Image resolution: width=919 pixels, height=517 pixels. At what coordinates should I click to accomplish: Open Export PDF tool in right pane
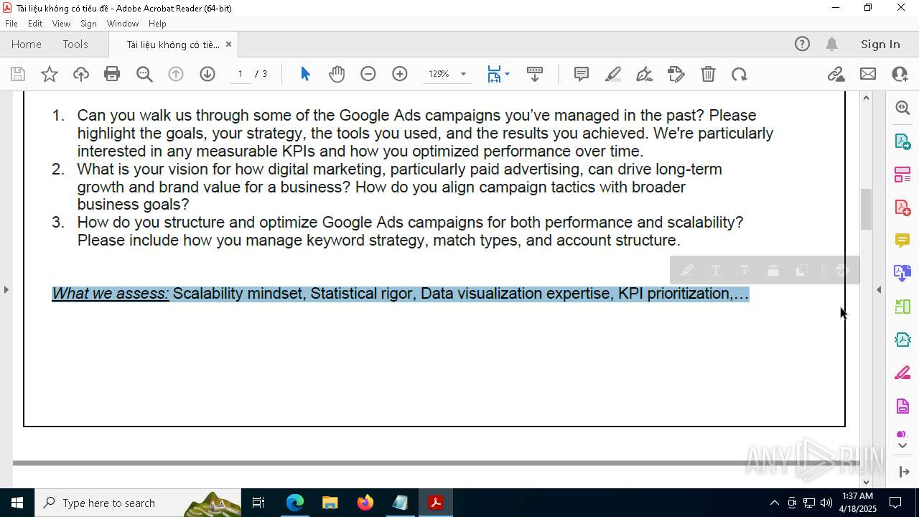click(902, 141)
